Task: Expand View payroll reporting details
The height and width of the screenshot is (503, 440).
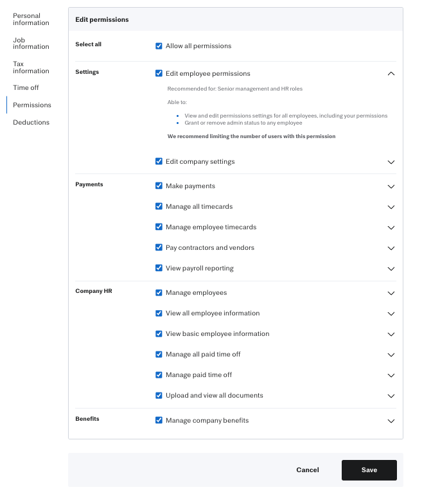Action: click(391, 269)
